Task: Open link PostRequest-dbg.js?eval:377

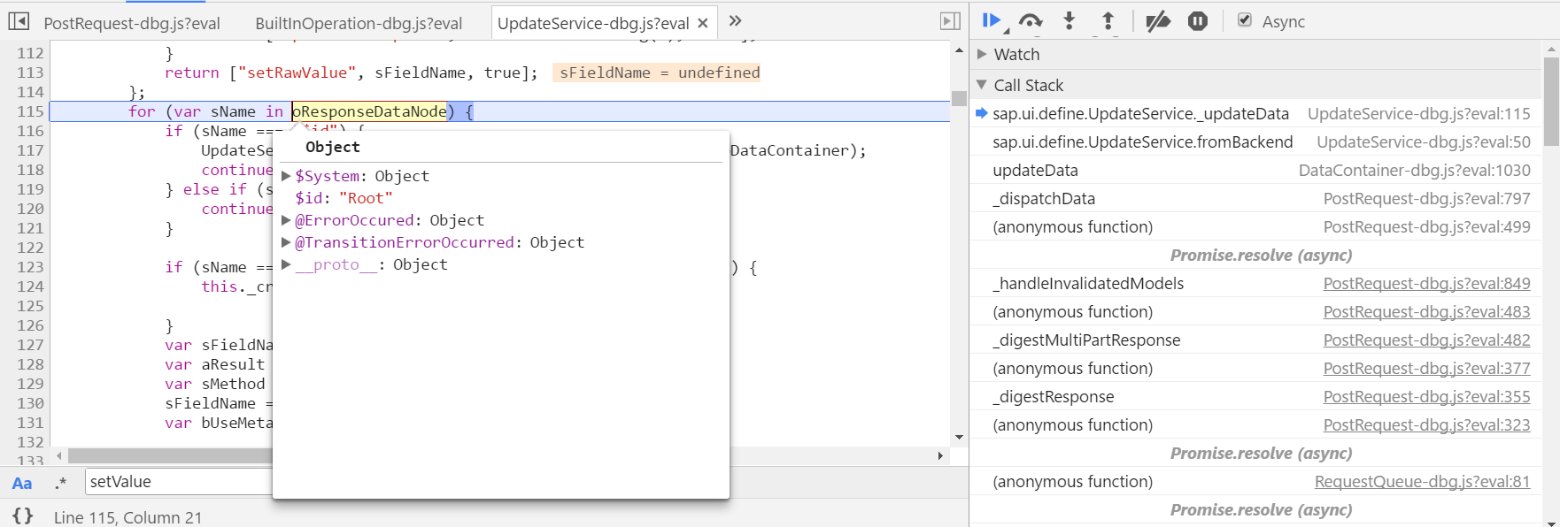Action: 1426,368
